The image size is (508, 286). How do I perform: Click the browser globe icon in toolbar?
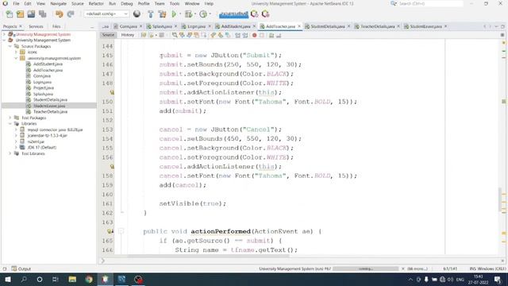click(x=137, y=14)
